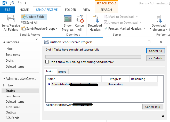Click Process Marked Headers
The height and width of the screenshot is (122, 170).
pyautogui.click(x=123, y=29)
